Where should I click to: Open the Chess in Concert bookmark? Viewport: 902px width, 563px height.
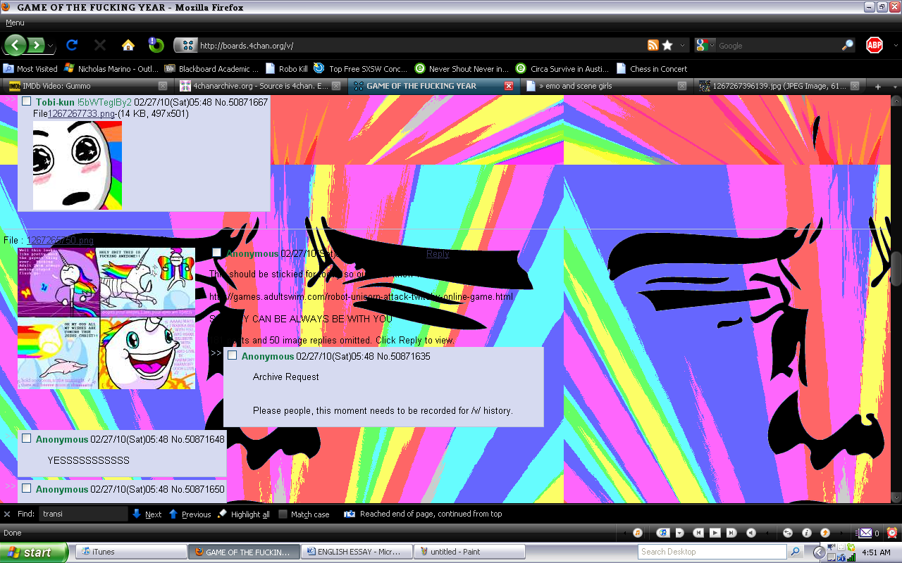coord(651,69)
